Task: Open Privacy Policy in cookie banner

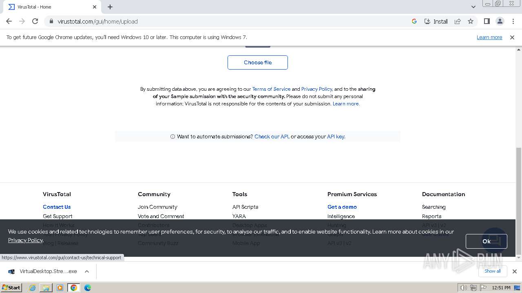Action: [x=25, y=240]
